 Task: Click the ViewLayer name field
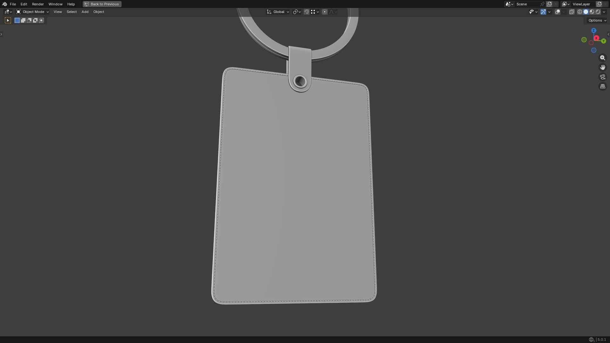pyautogui.click(x=583, y=4)
